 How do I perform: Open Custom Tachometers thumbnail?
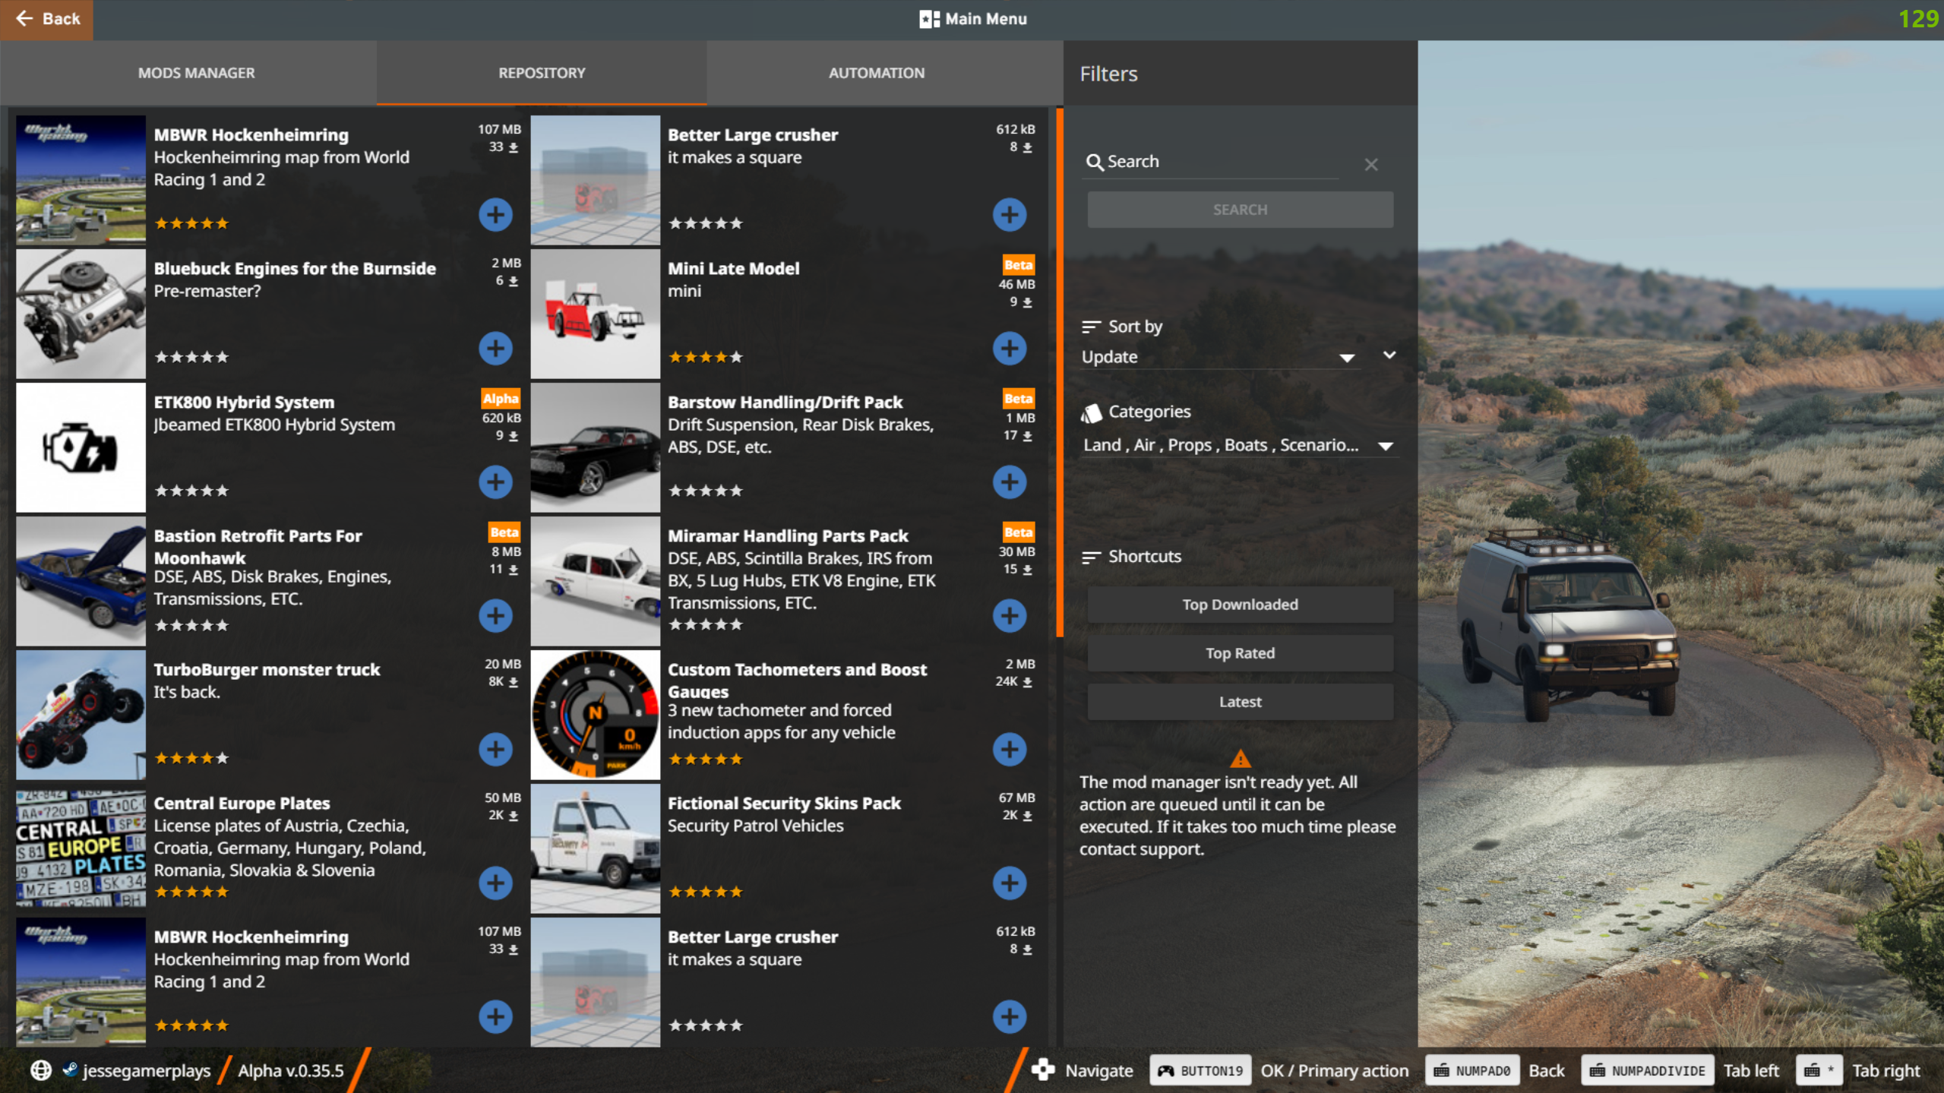point(595,715)
